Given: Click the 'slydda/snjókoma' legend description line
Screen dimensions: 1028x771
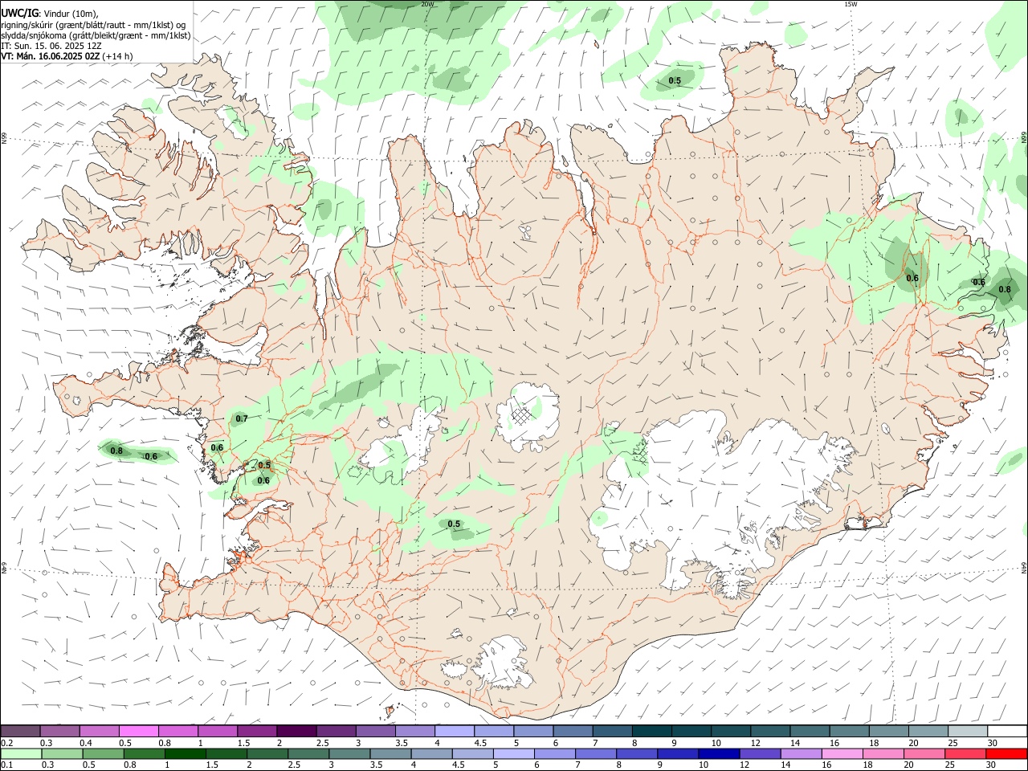Looking at the screenshot, I should click(96, 35).
